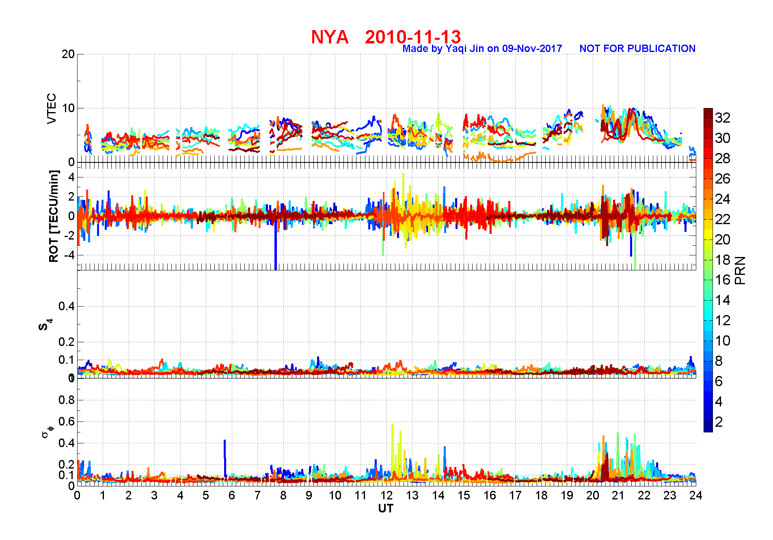
Task: Click the 'ROT [TECU/min]' y-axis label
Action: [54, 216]
